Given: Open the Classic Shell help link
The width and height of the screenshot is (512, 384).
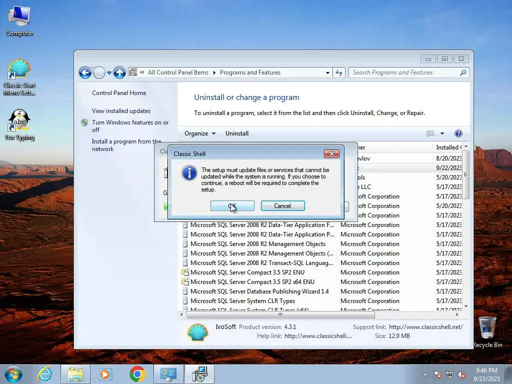Looking at the screenshot, I should tap(318, 336).
